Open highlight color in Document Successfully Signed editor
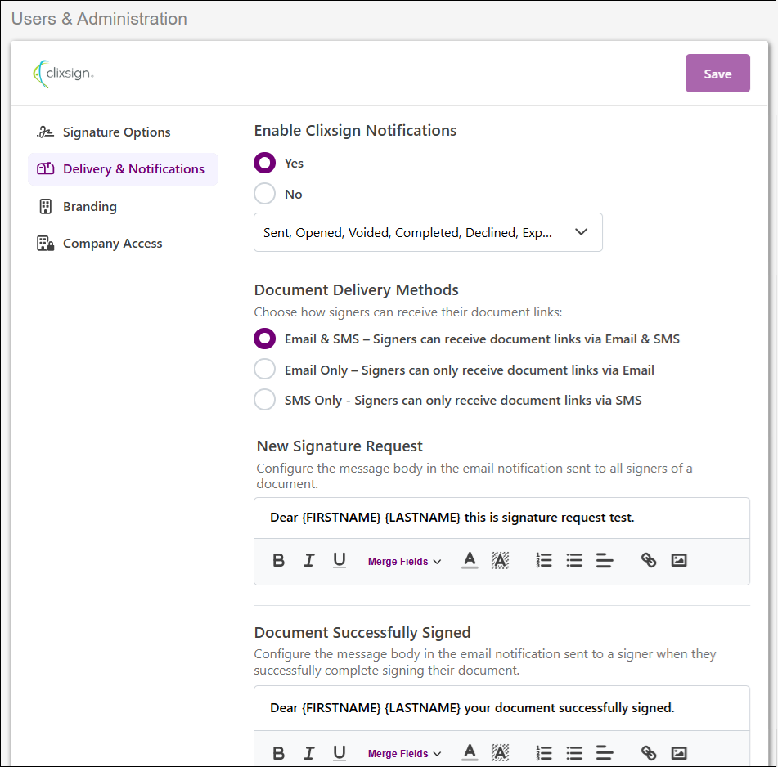This screenshot has height=767, width=778. tap(500, 753)
